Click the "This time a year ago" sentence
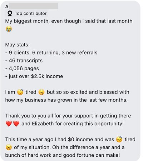 tap(60, 140)
